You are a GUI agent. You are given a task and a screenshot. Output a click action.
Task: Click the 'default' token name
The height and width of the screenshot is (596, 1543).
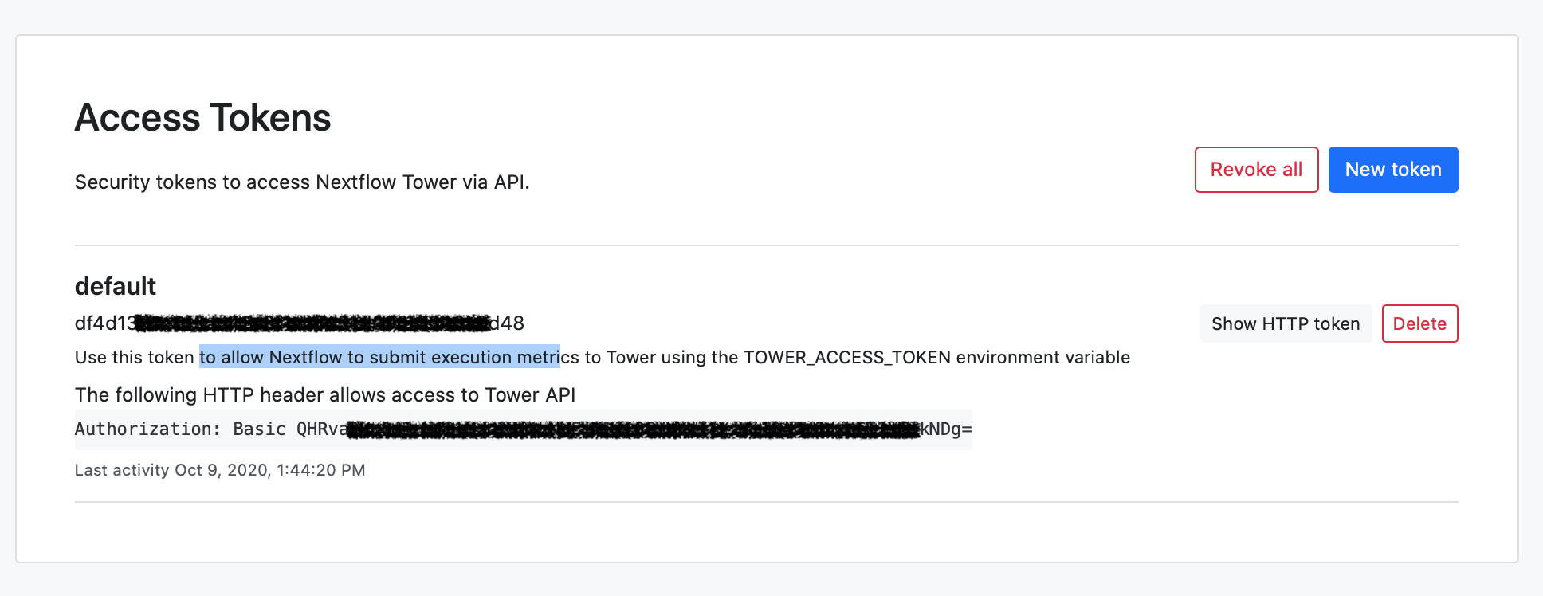tap(116, 286)
